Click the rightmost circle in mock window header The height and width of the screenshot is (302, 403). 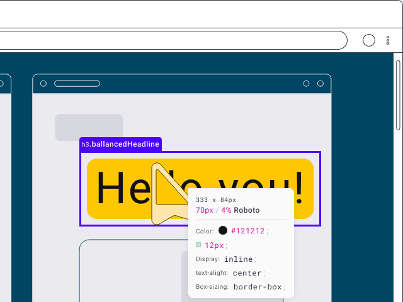[321, 84]
